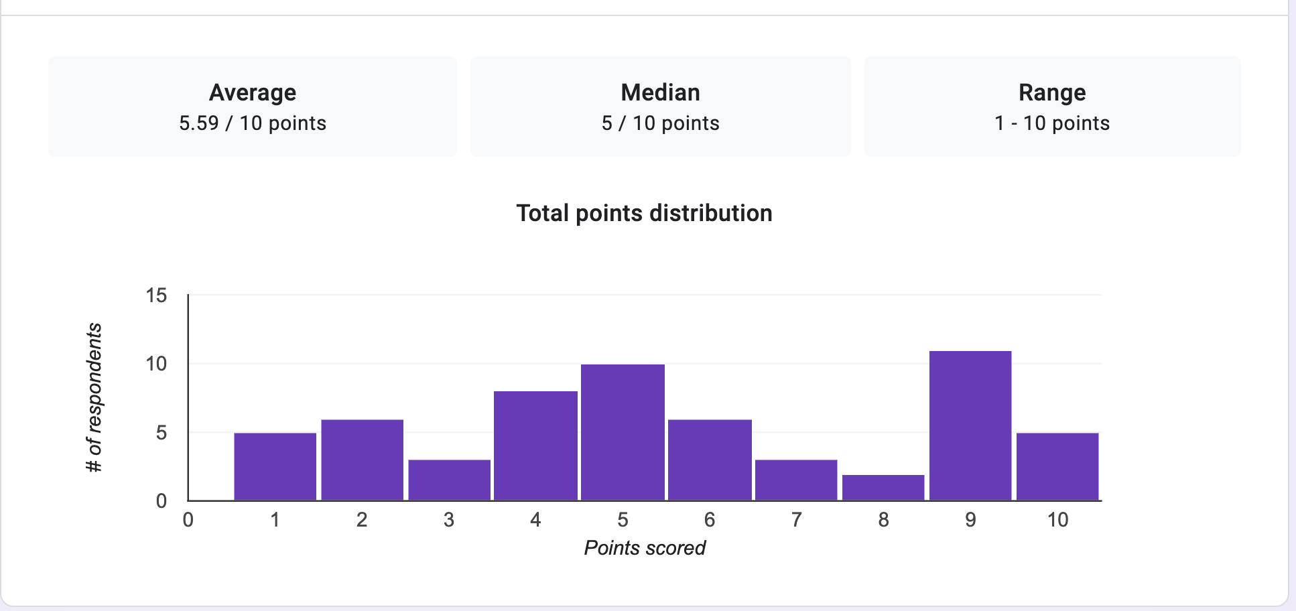
Task: Click the tallest bar at 9 points
Action: click(x=970, y=425)
